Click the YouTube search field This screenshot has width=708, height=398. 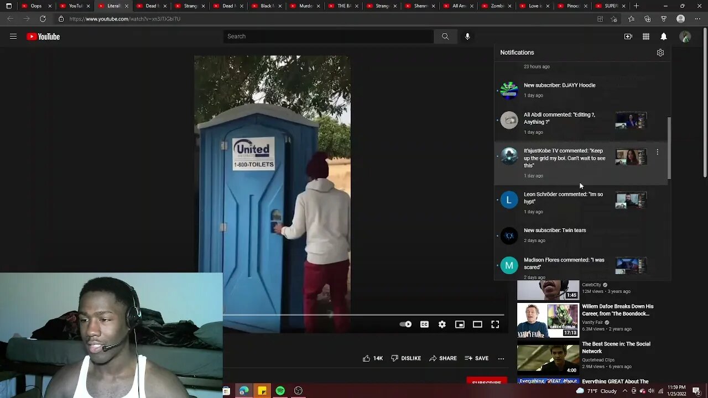click(x=329, y=36)
